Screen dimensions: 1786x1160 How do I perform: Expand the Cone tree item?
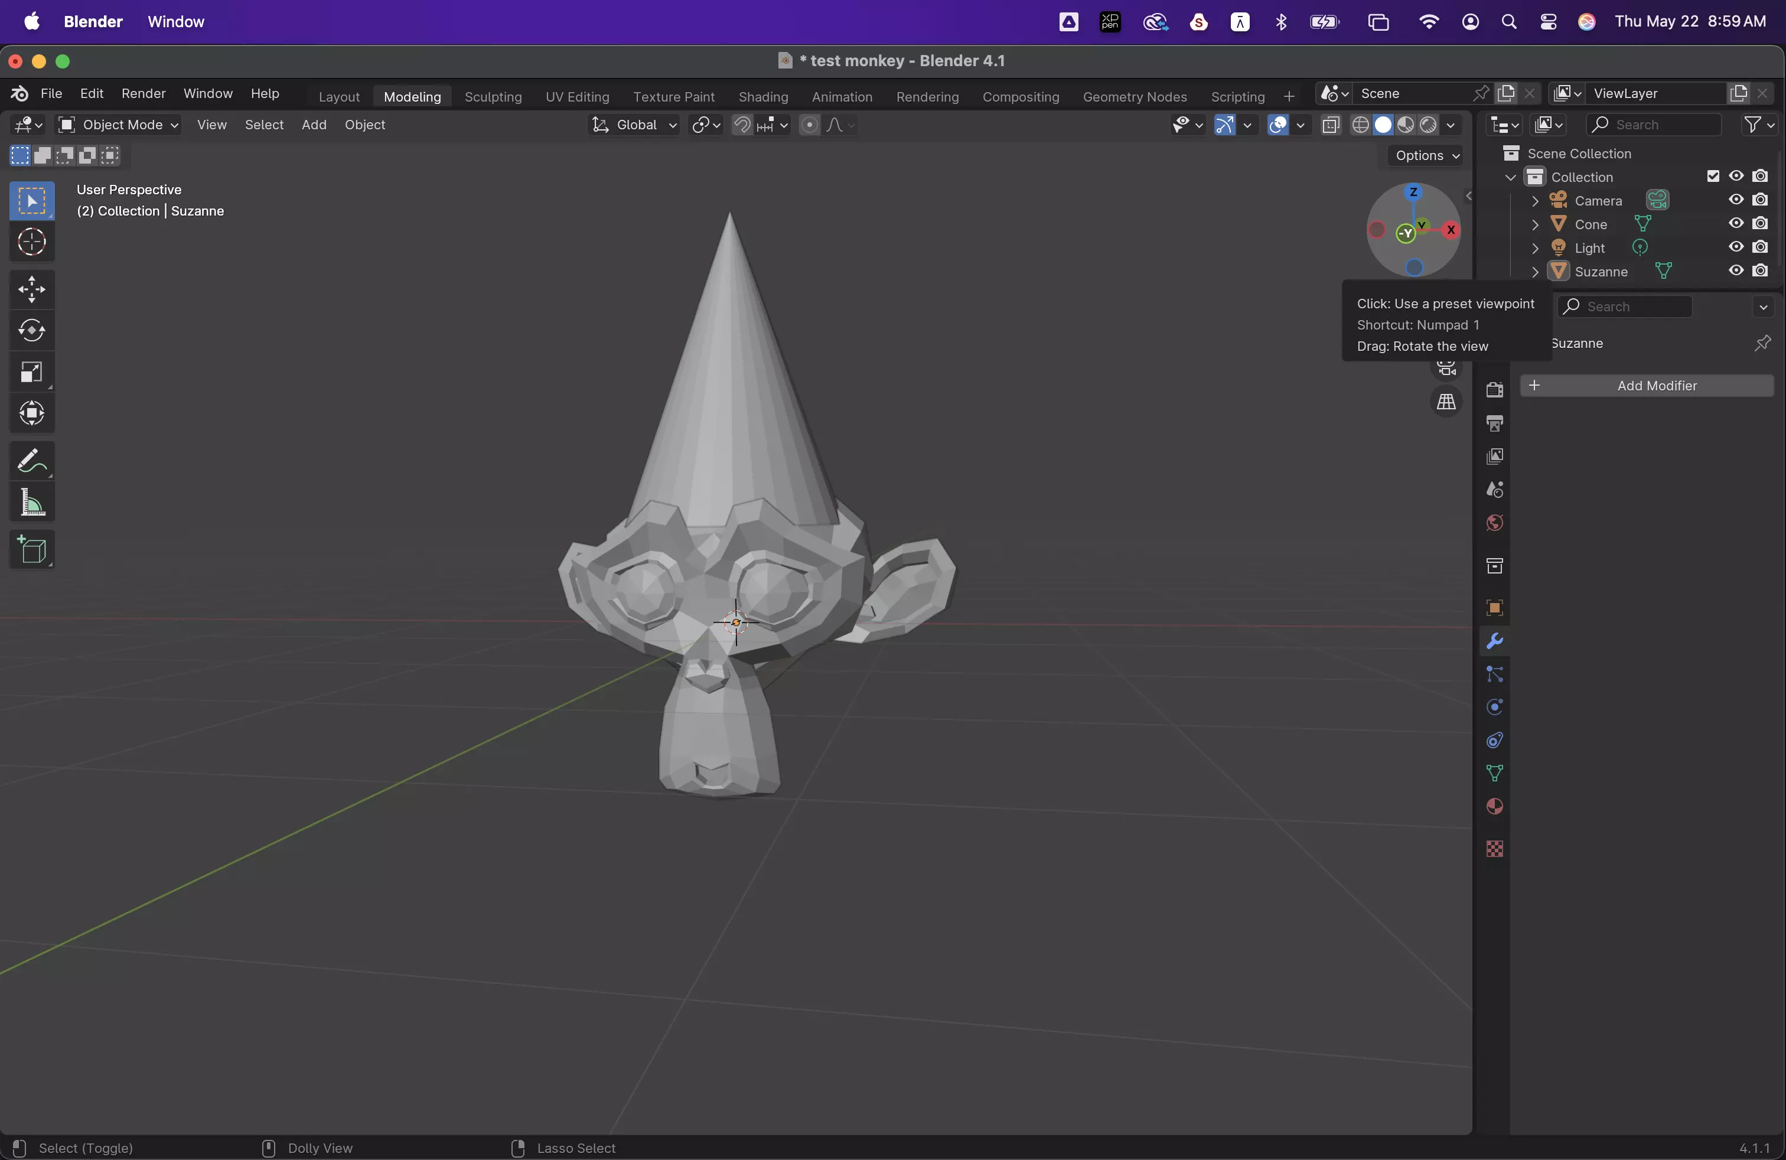point(1534,224)
